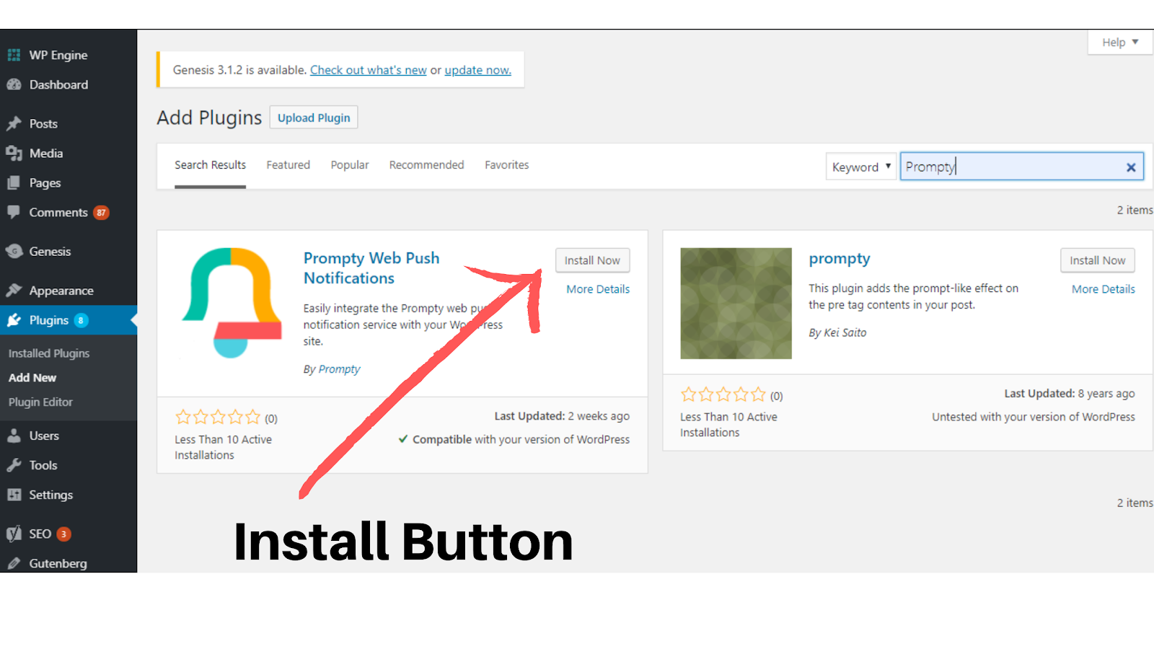Viewport: 1154px width, 649px height.
Task: Click the Media library icon
Action: (x=14, y=153)
